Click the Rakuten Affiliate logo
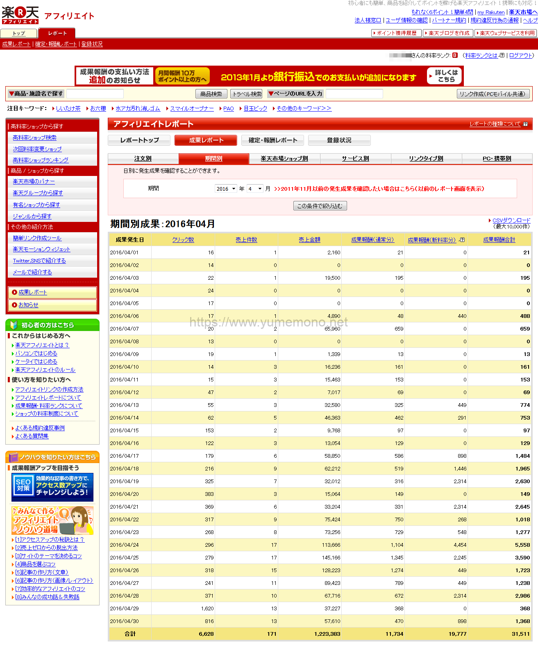 pyautogui.click(x=20, y=15)
